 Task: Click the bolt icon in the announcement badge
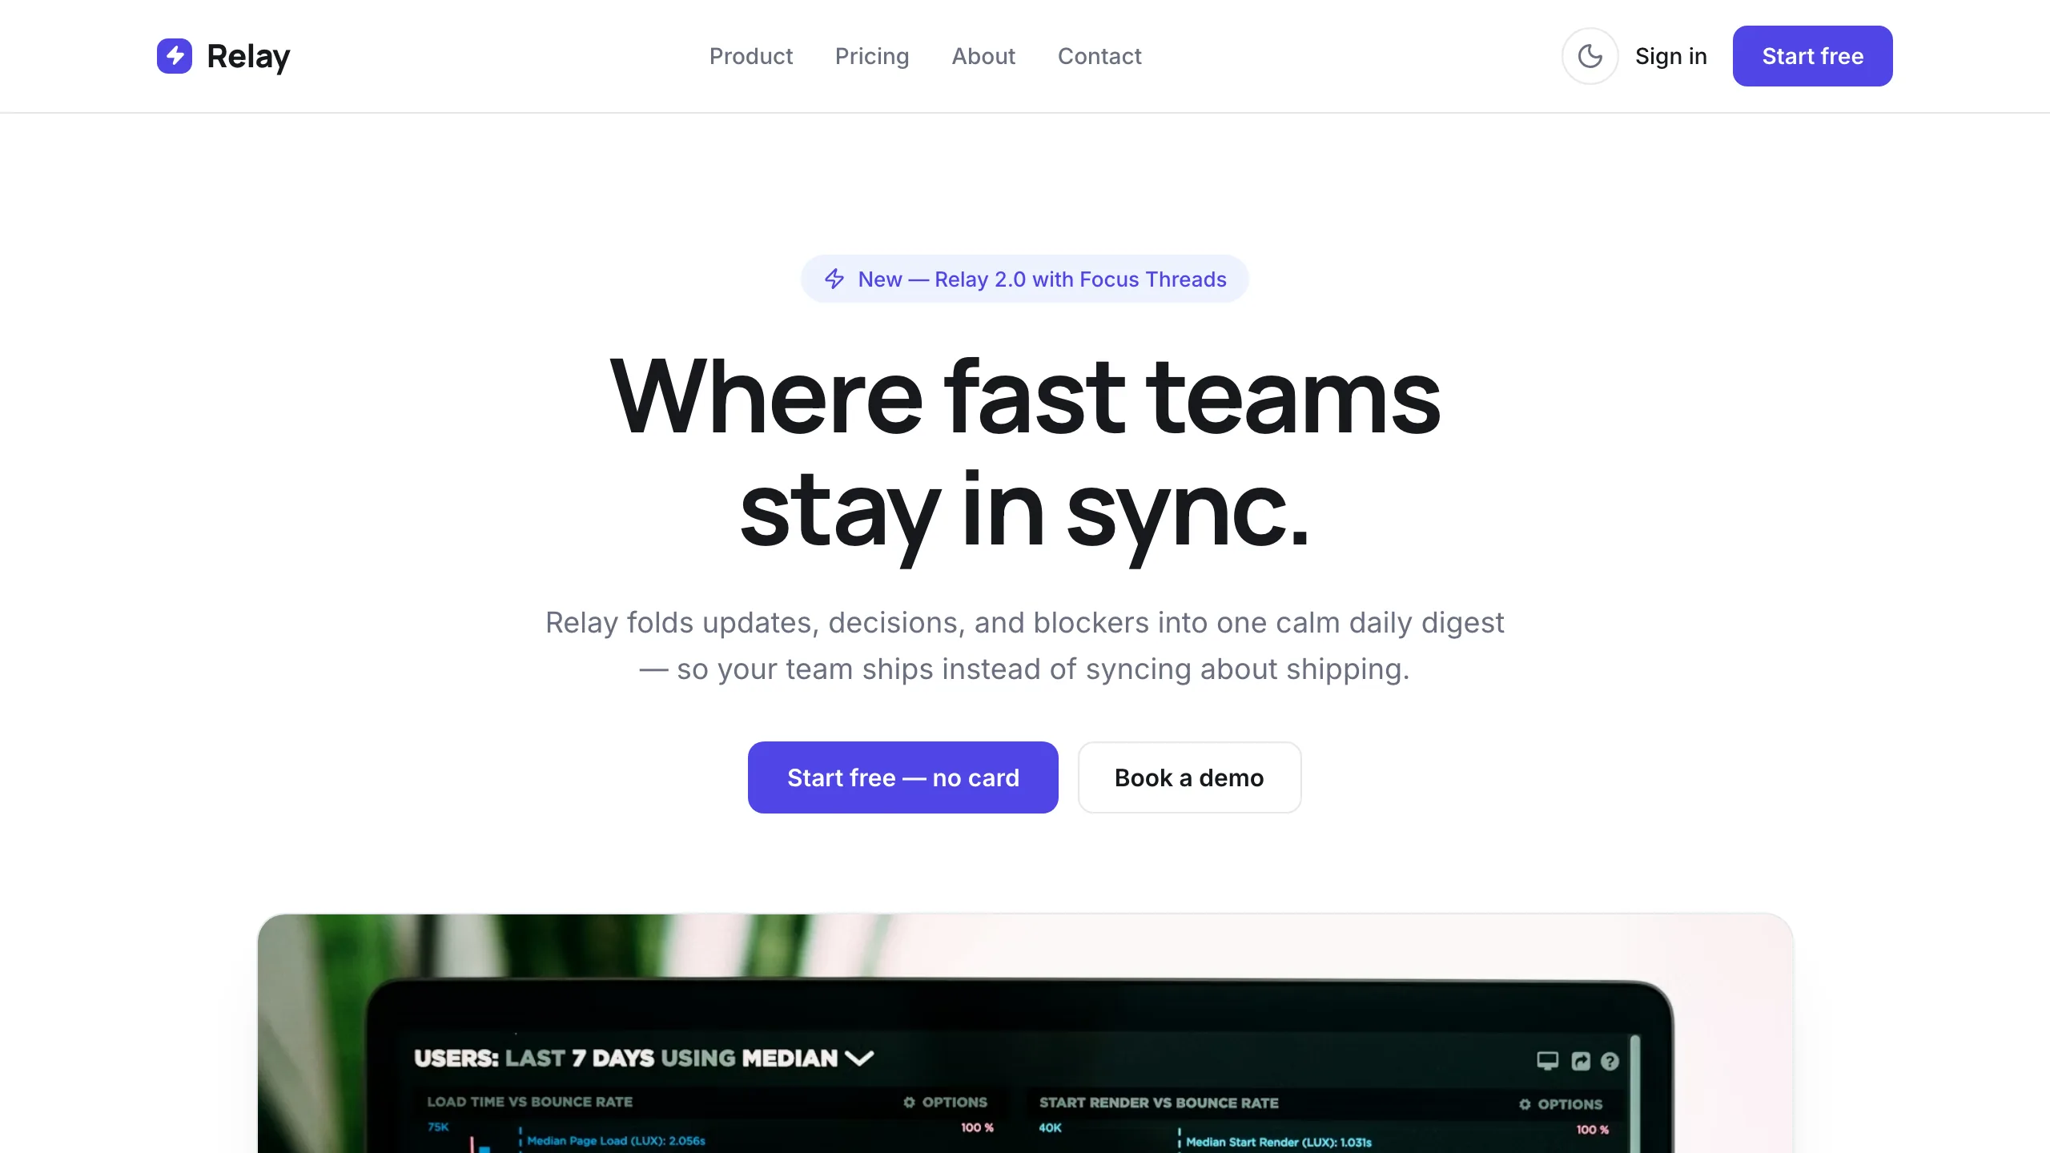(834, 279)
